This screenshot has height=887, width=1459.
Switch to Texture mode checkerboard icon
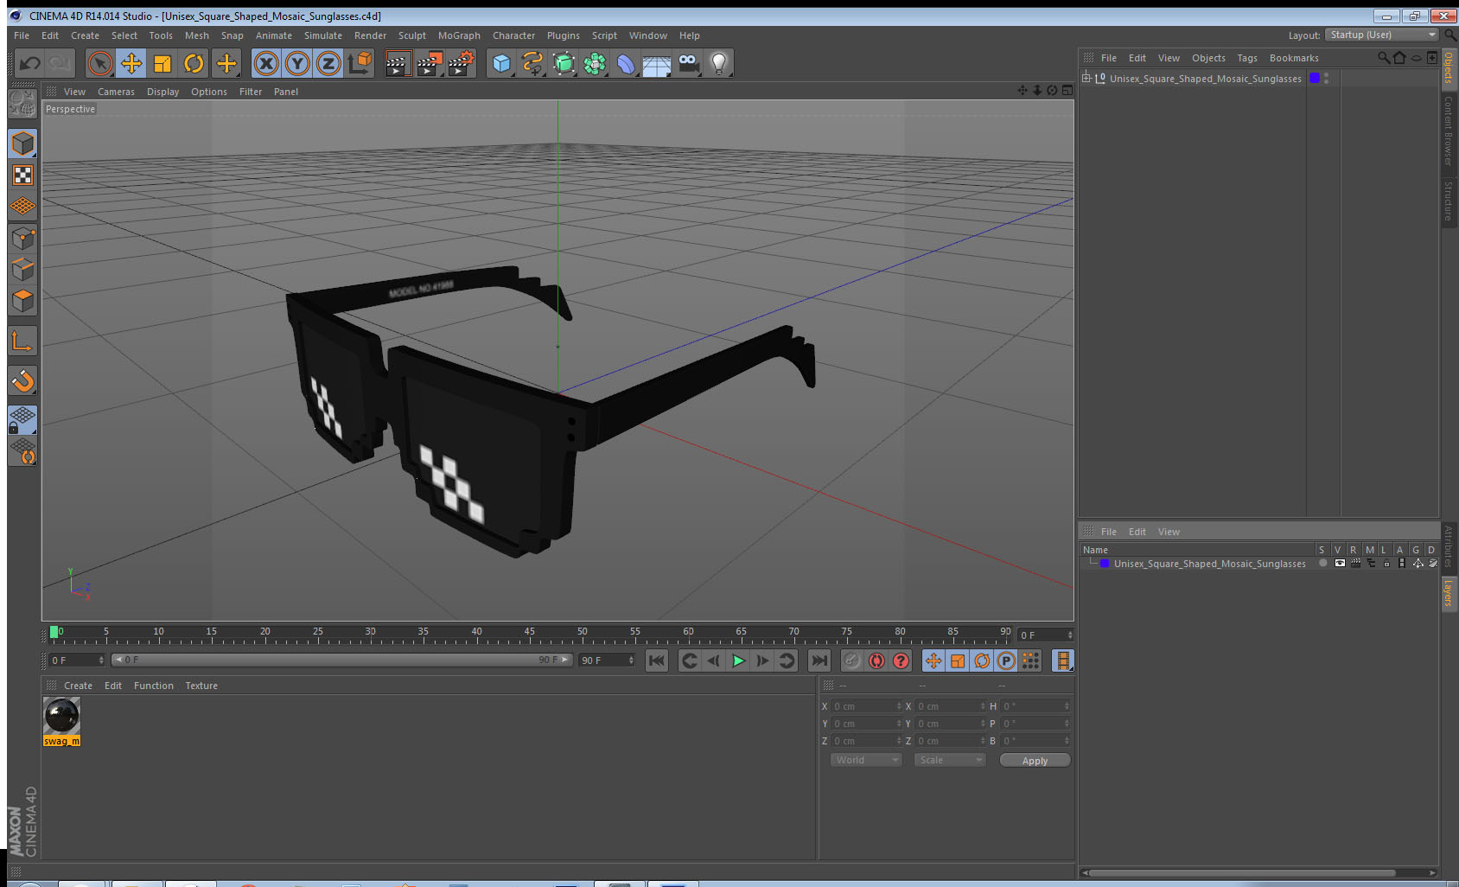(x=22, y=175)
